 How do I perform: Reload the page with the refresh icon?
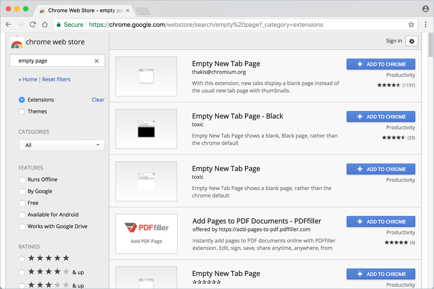click(x=33, y=25)
